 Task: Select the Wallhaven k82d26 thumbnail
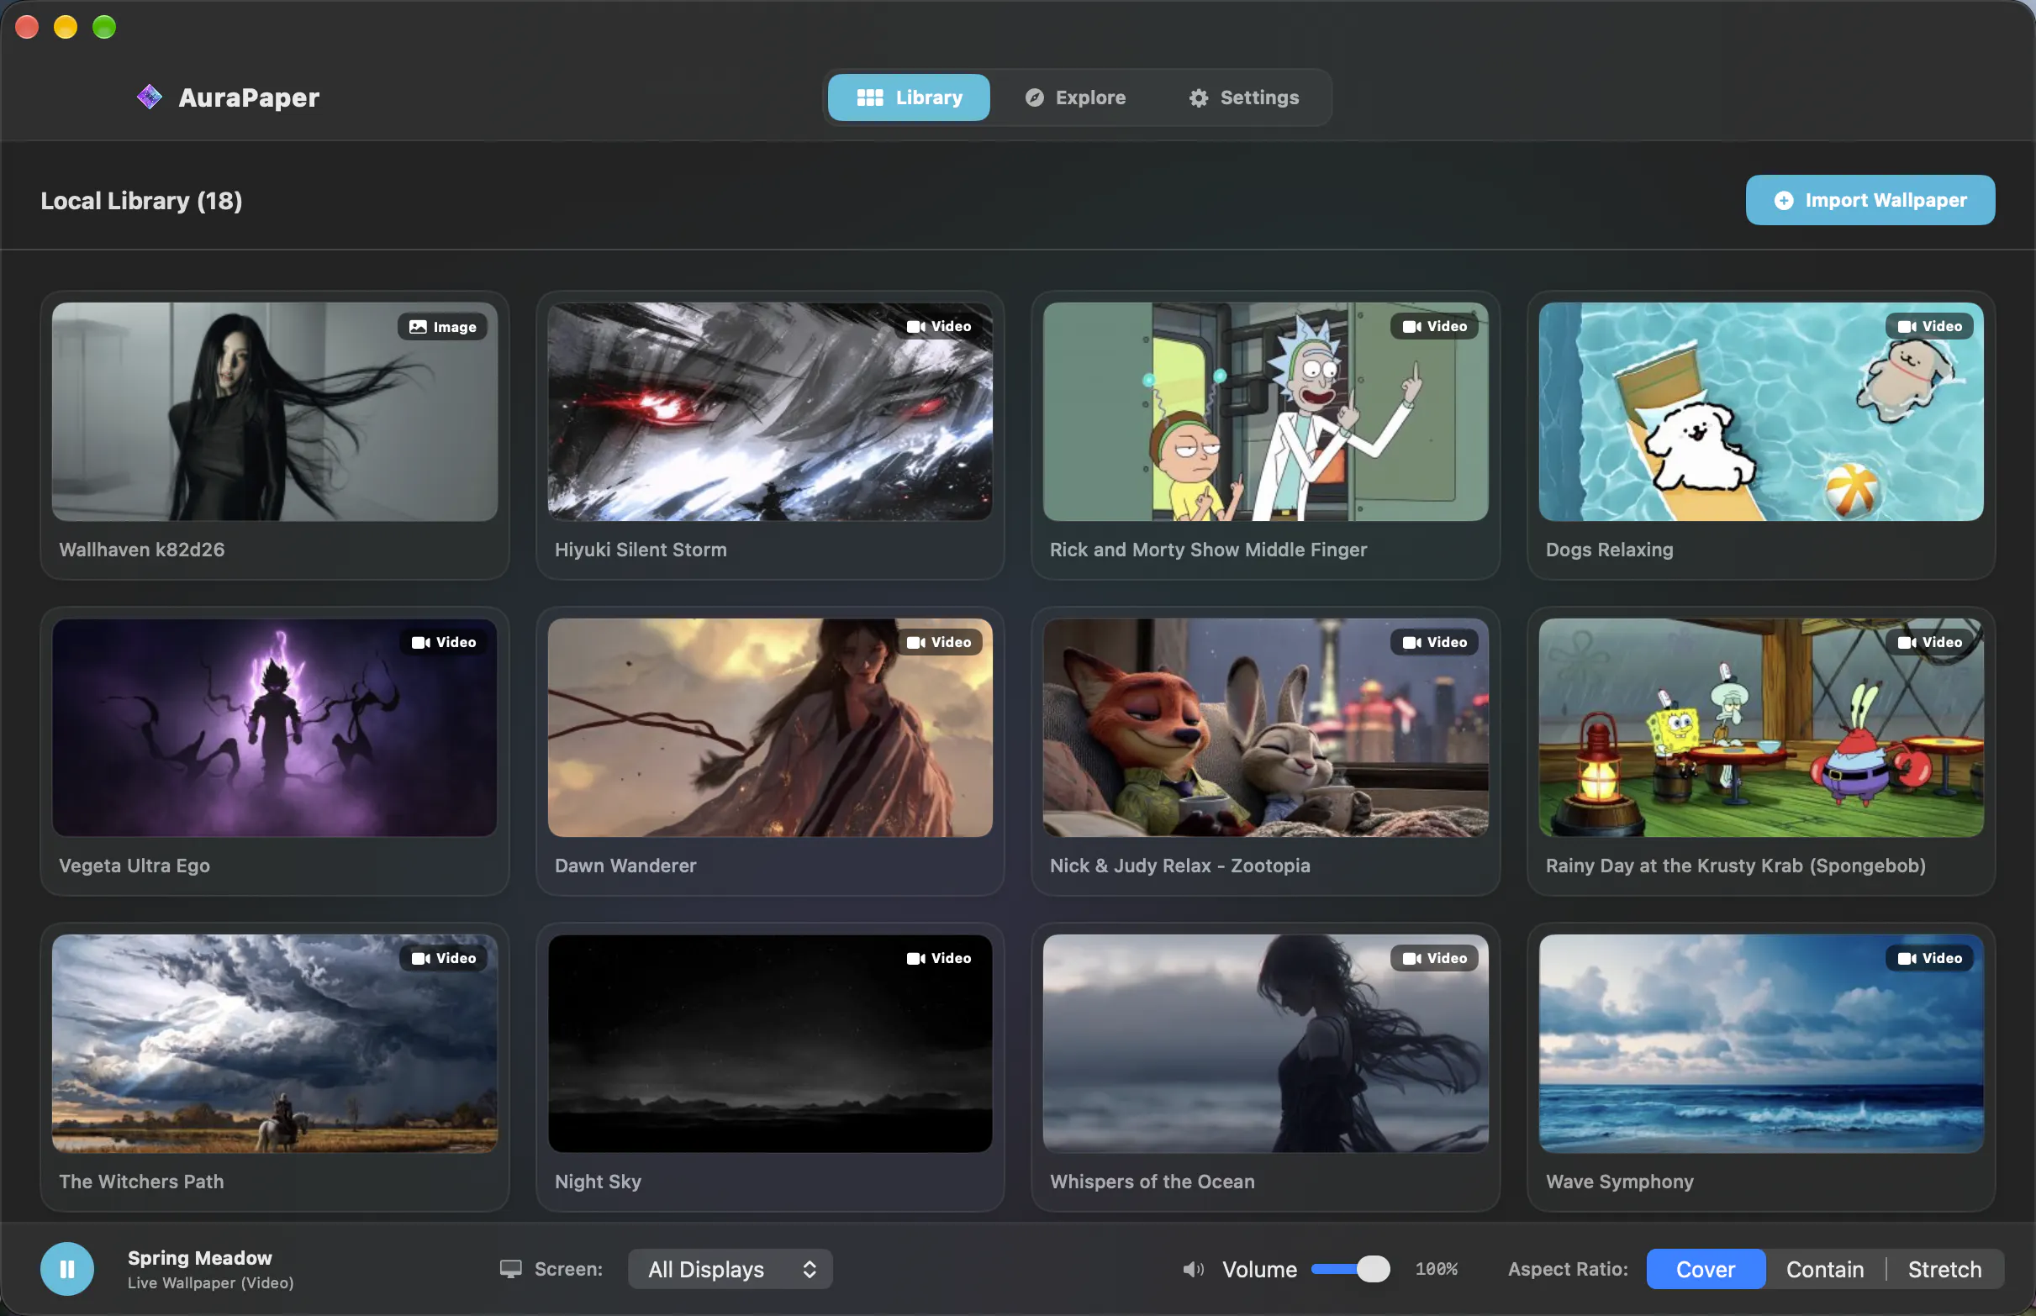274,411
